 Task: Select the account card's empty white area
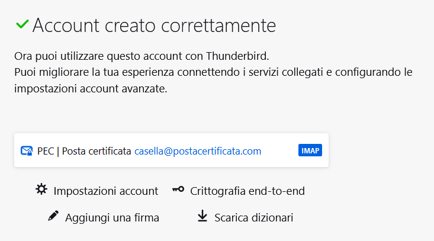[279, 150]
